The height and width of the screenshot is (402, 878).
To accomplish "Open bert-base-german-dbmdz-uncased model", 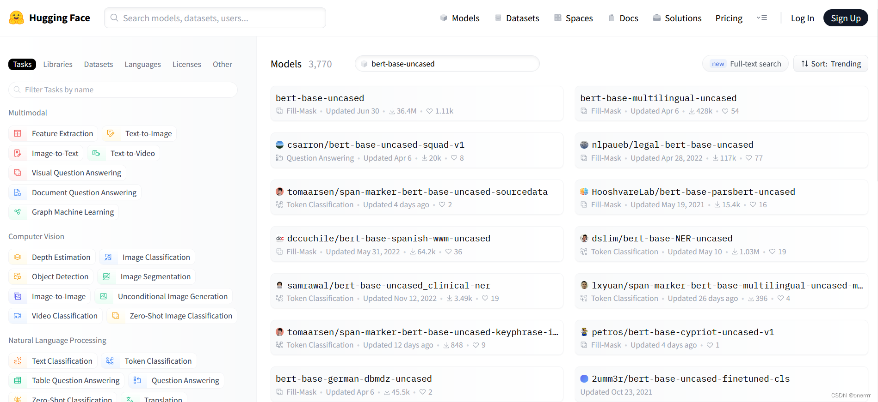I will pos(417,384).
